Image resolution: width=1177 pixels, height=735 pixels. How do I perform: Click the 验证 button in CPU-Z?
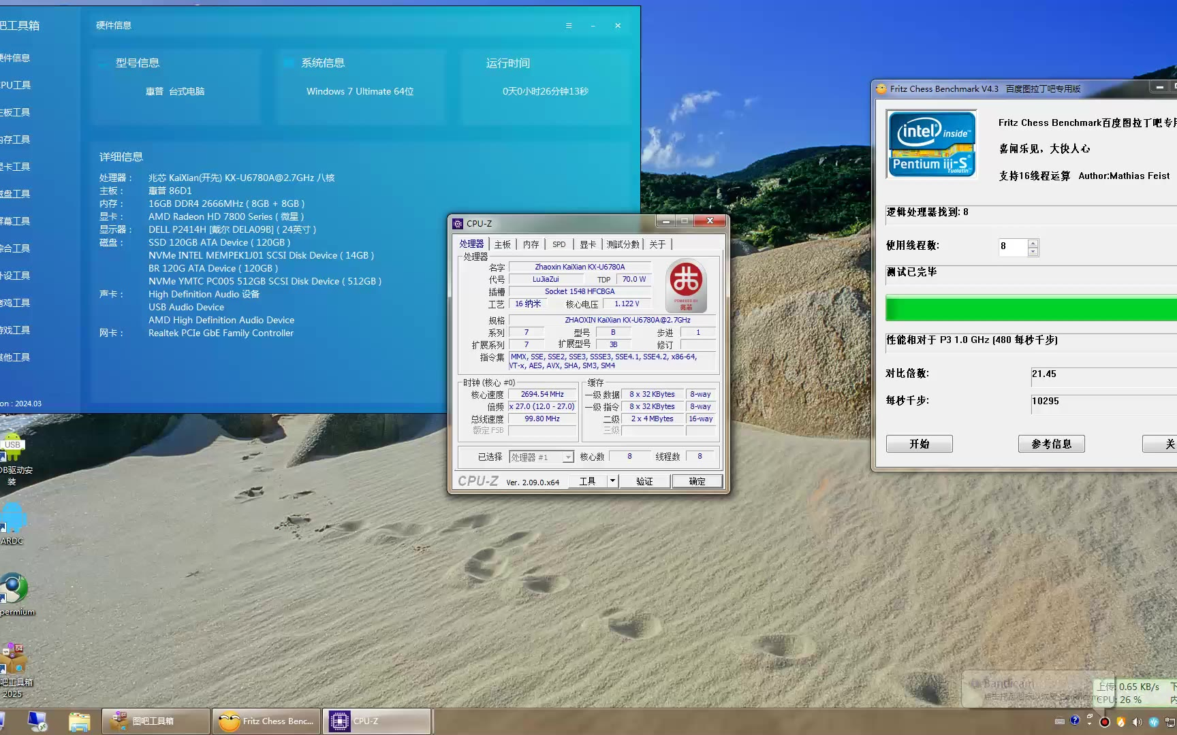pyautogui.click(x=644, y=481)
